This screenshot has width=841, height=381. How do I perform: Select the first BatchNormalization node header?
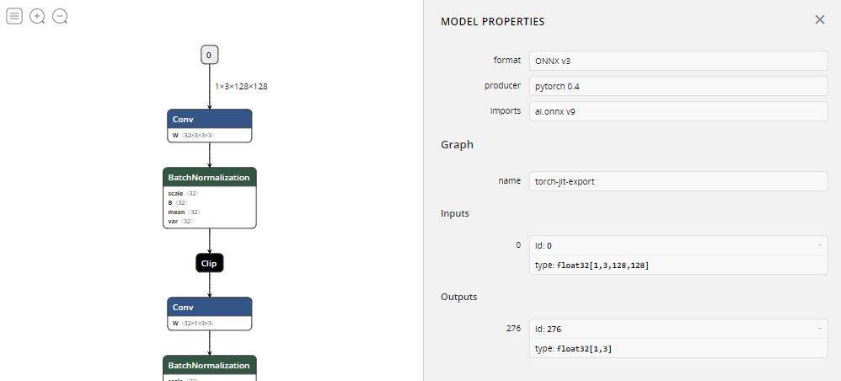(209, 177)
